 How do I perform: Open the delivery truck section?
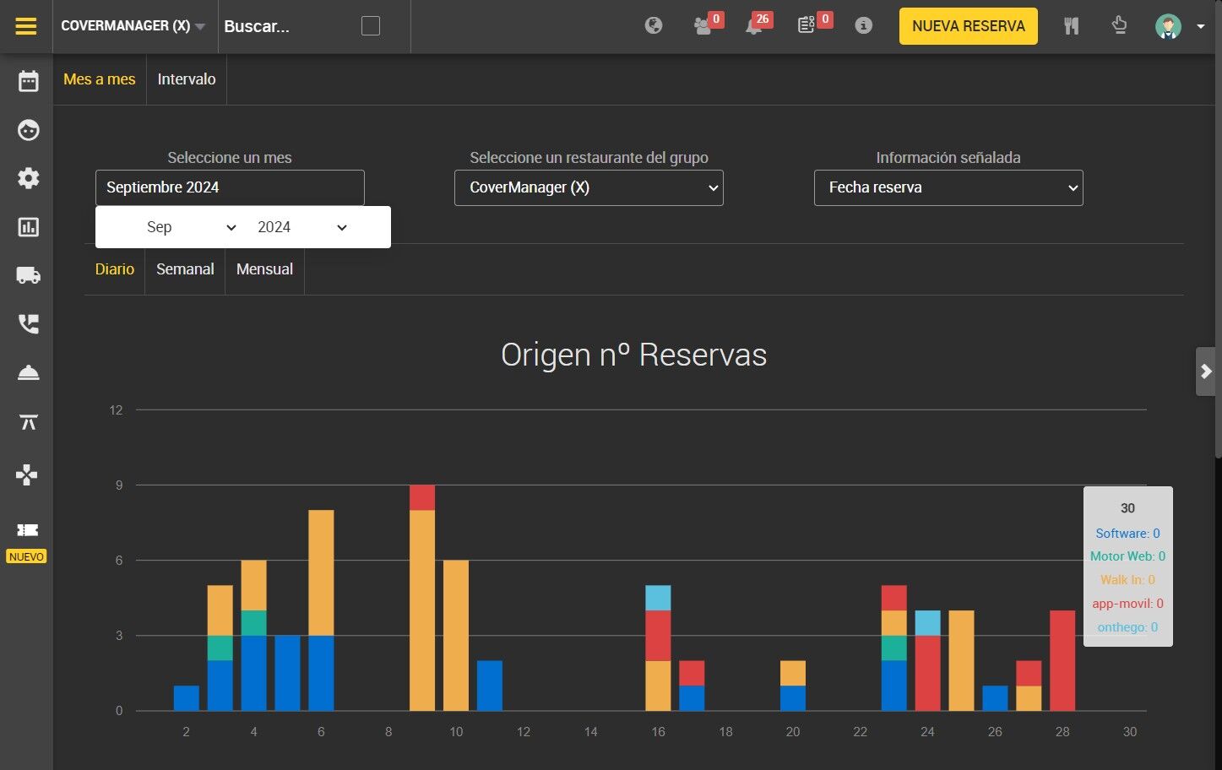[29, 275]
